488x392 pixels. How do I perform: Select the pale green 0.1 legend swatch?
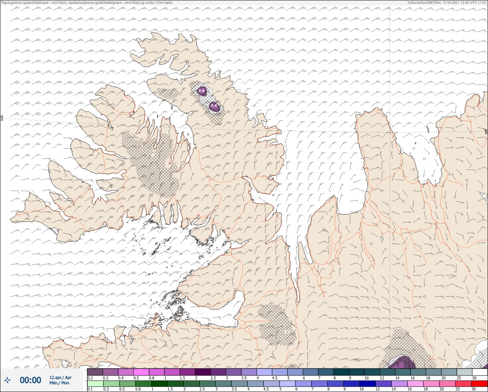[95, 384]
